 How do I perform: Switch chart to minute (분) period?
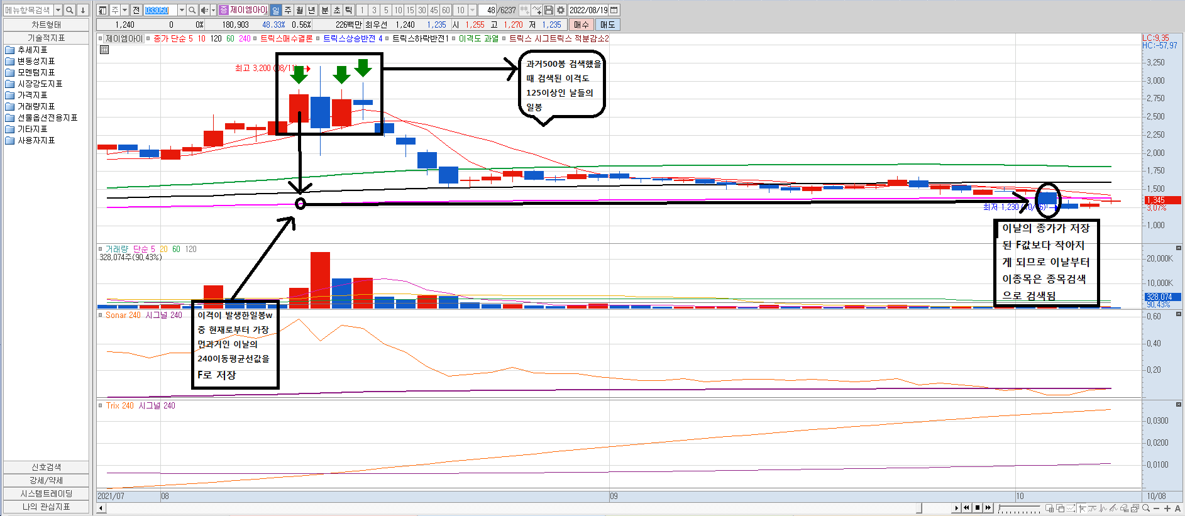point(324,10)
